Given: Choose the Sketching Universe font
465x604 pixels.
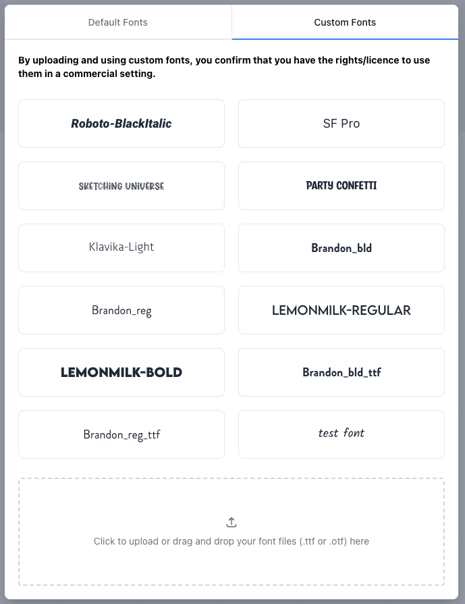Looking at the screenshot, I should (x=121, y=186).
